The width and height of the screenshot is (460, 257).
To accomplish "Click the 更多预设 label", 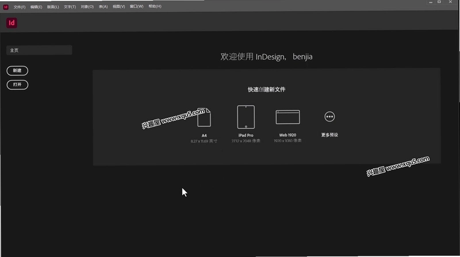I will (x=329, y=135).
